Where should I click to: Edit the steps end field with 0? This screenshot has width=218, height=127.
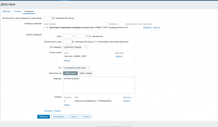point(83,36)
